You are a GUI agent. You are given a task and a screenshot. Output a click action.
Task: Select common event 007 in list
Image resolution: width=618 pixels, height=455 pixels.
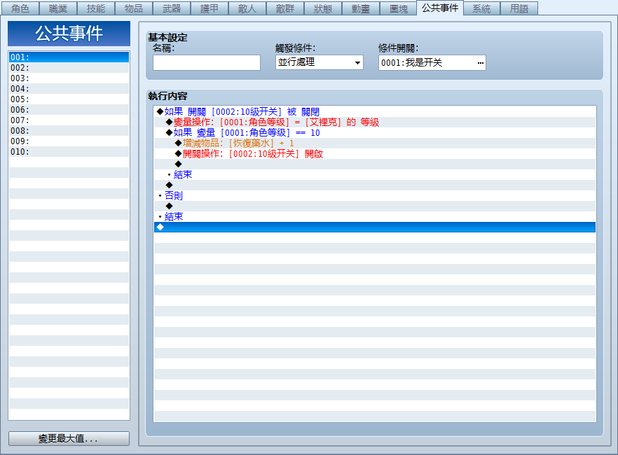[69, 120]
